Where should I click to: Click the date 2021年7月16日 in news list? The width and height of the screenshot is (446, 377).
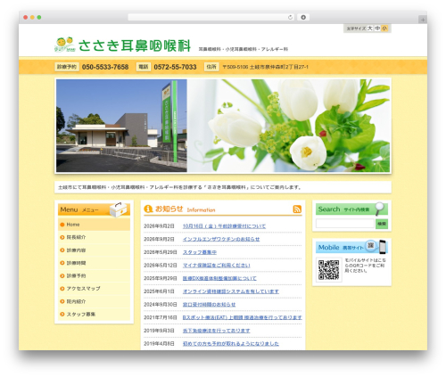161,317
